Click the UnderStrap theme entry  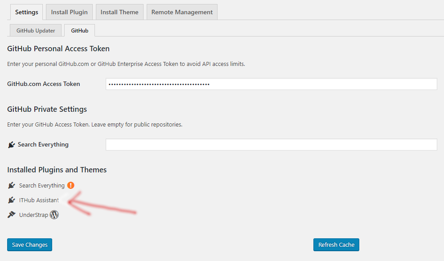pyautogui.click(x=34, y=215)
